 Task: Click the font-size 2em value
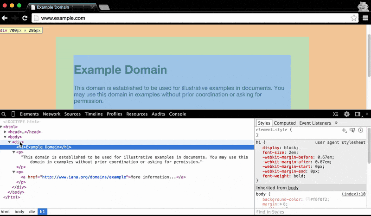coord(293,152)
